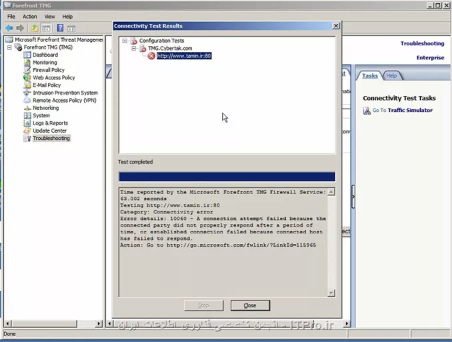452x342 pixels.
Task: Click the Test completed status text
Action: [135, 162]
